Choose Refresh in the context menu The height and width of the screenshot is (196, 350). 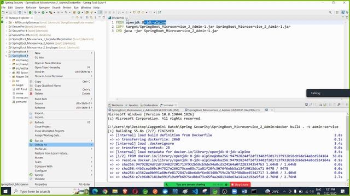[39, 122]
